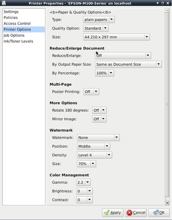Open the Brightness dropdown
This screenshot has height=220, width=172.
point(84,191)
